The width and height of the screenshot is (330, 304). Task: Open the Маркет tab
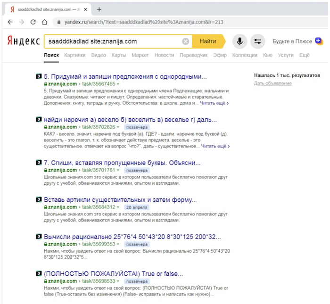(x=140, y=55)
